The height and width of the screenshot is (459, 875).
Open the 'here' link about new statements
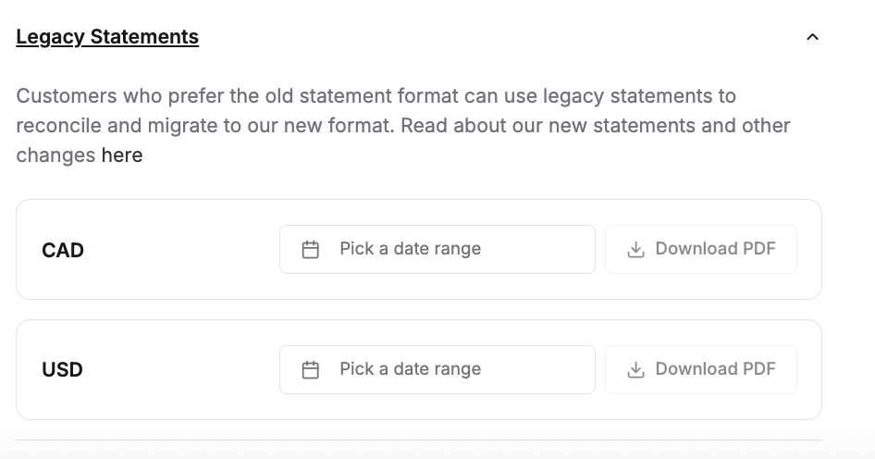[122, 155]
